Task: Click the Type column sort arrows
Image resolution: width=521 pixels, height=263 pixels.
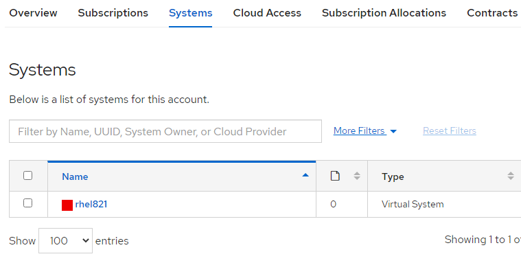Action: click(511, 176)
